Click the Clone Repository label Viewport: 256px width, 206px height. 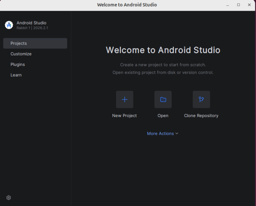coord(201,116)
